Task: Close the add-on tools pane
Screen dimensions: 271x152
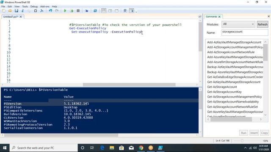Action: tap(268, 16)
